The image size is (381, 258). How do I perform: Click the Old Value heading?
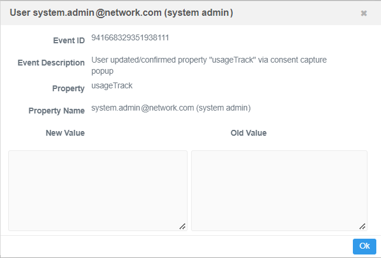tap(249, 133)
